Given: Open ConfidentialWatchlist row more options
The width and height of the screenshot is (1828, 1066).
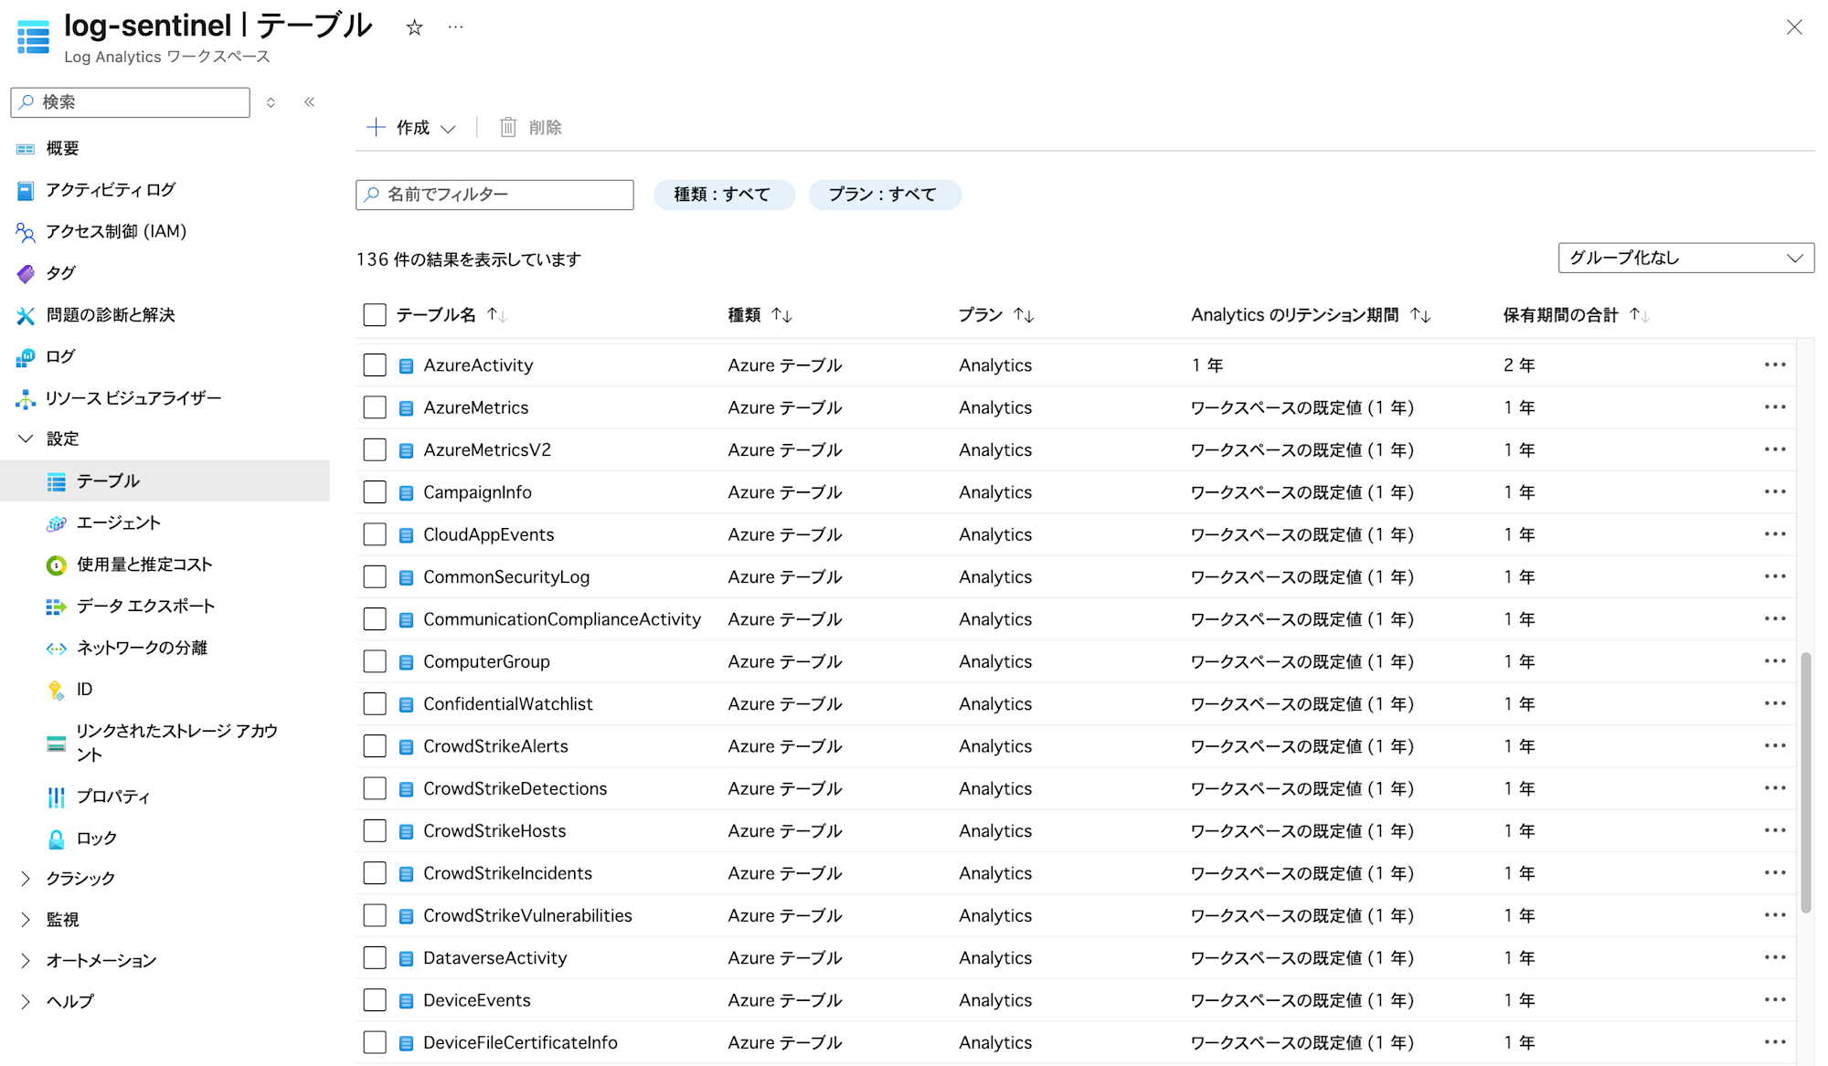Looking at the screenshot, I should pyautogui.click(x=1775, y=704).
